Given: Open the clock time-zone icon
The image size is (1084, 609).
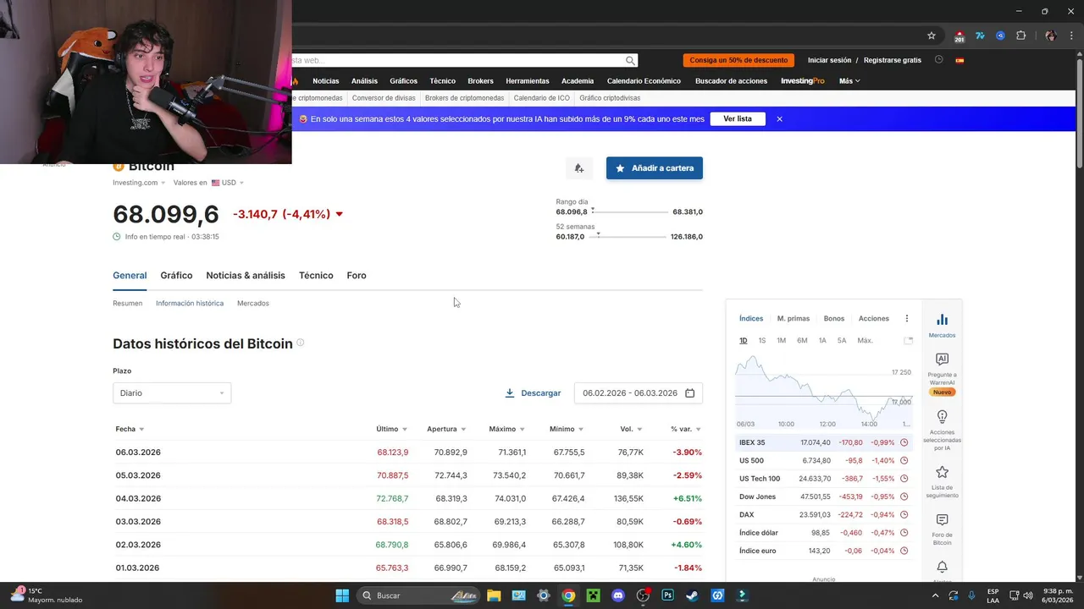Looking at the screenshot, I should point(938,60).
